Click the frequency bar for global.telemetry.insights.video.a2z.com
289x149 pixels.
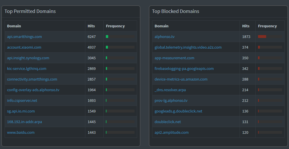(x=270, y=47)
